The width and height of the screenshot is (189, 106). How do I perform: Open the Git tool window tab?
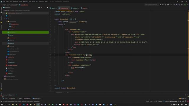[x=5, y=99]
